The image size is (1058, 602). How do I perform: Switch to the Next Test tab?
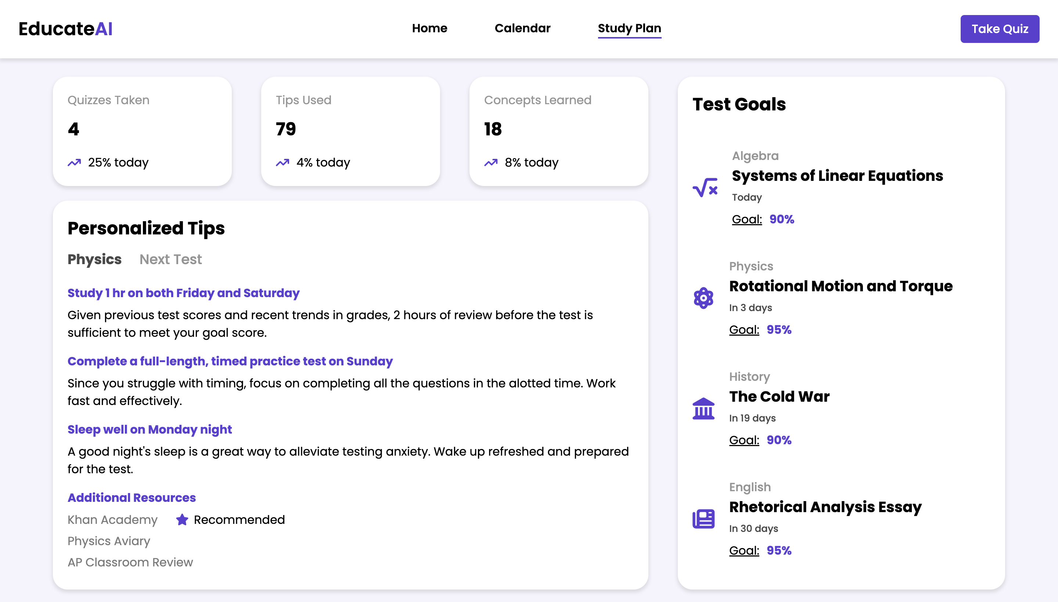[170, 259]
